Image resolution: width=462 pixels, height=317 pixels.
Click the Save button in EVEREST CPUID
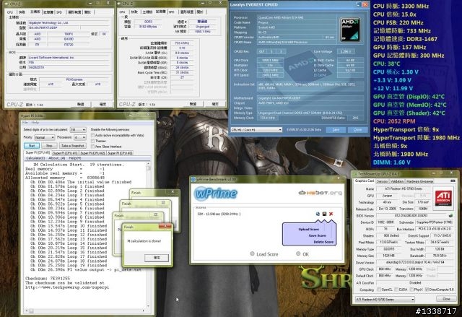336,130
